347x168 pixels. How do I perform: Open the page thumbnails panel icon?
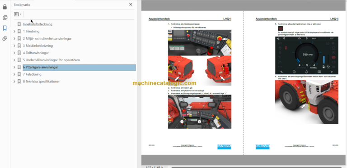[5, 18]
